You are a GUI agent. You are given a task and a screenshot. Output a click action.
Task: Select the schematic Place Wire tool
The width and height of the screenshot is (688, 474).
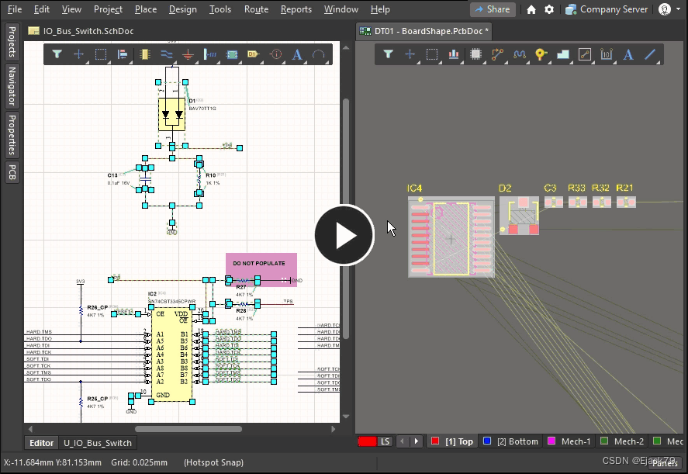(x=166, y=54)
